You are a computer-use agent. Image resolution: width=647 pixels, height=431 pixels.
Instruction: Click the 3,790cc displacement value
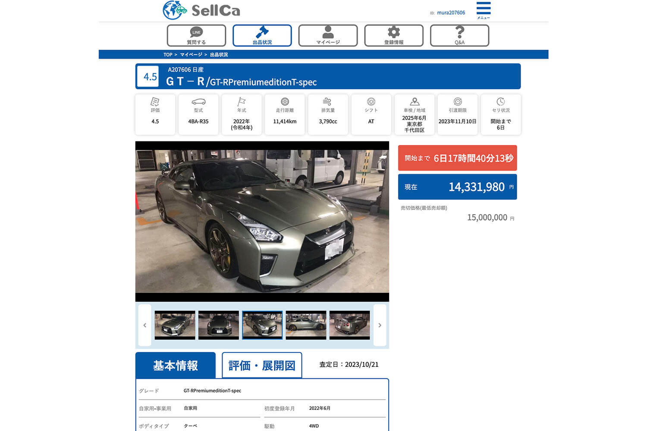328,122
